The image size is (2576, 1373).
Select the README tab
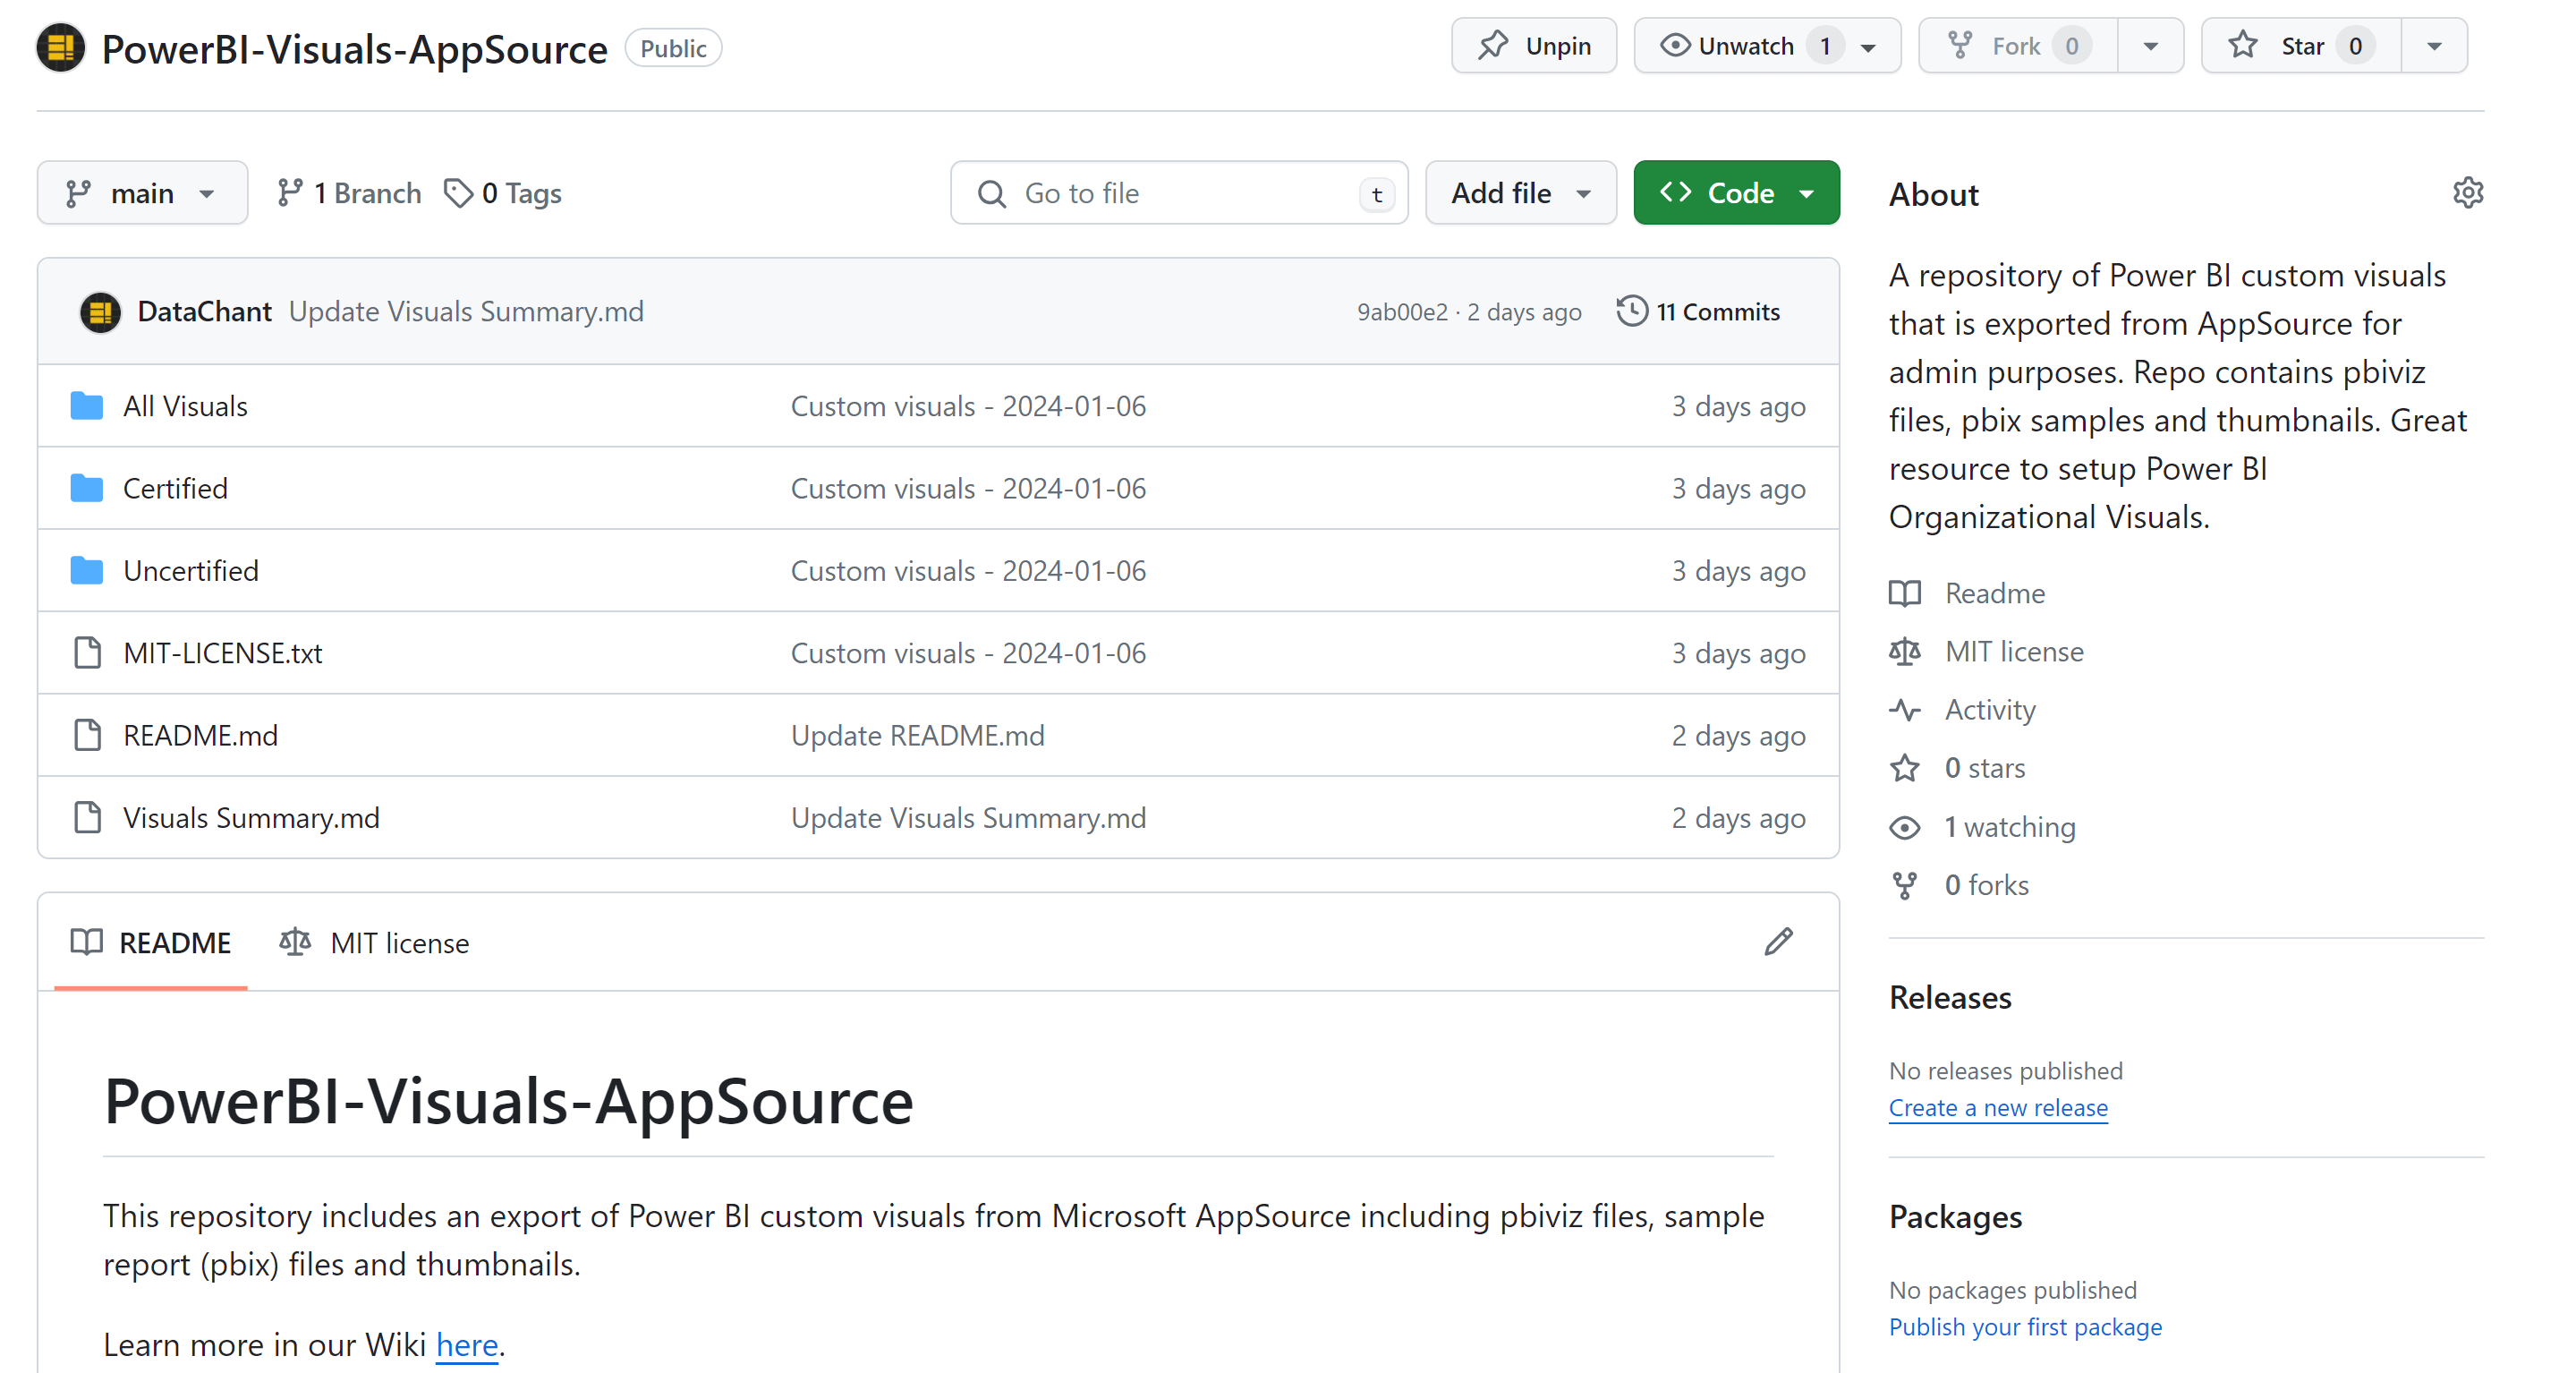151,943
